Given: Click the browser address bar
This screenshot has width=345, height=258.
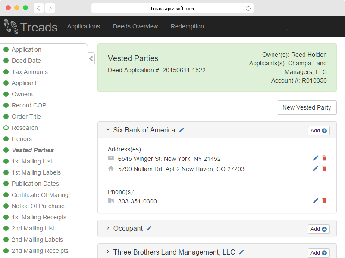Looking at the screenshot, I should pos(172,8).
